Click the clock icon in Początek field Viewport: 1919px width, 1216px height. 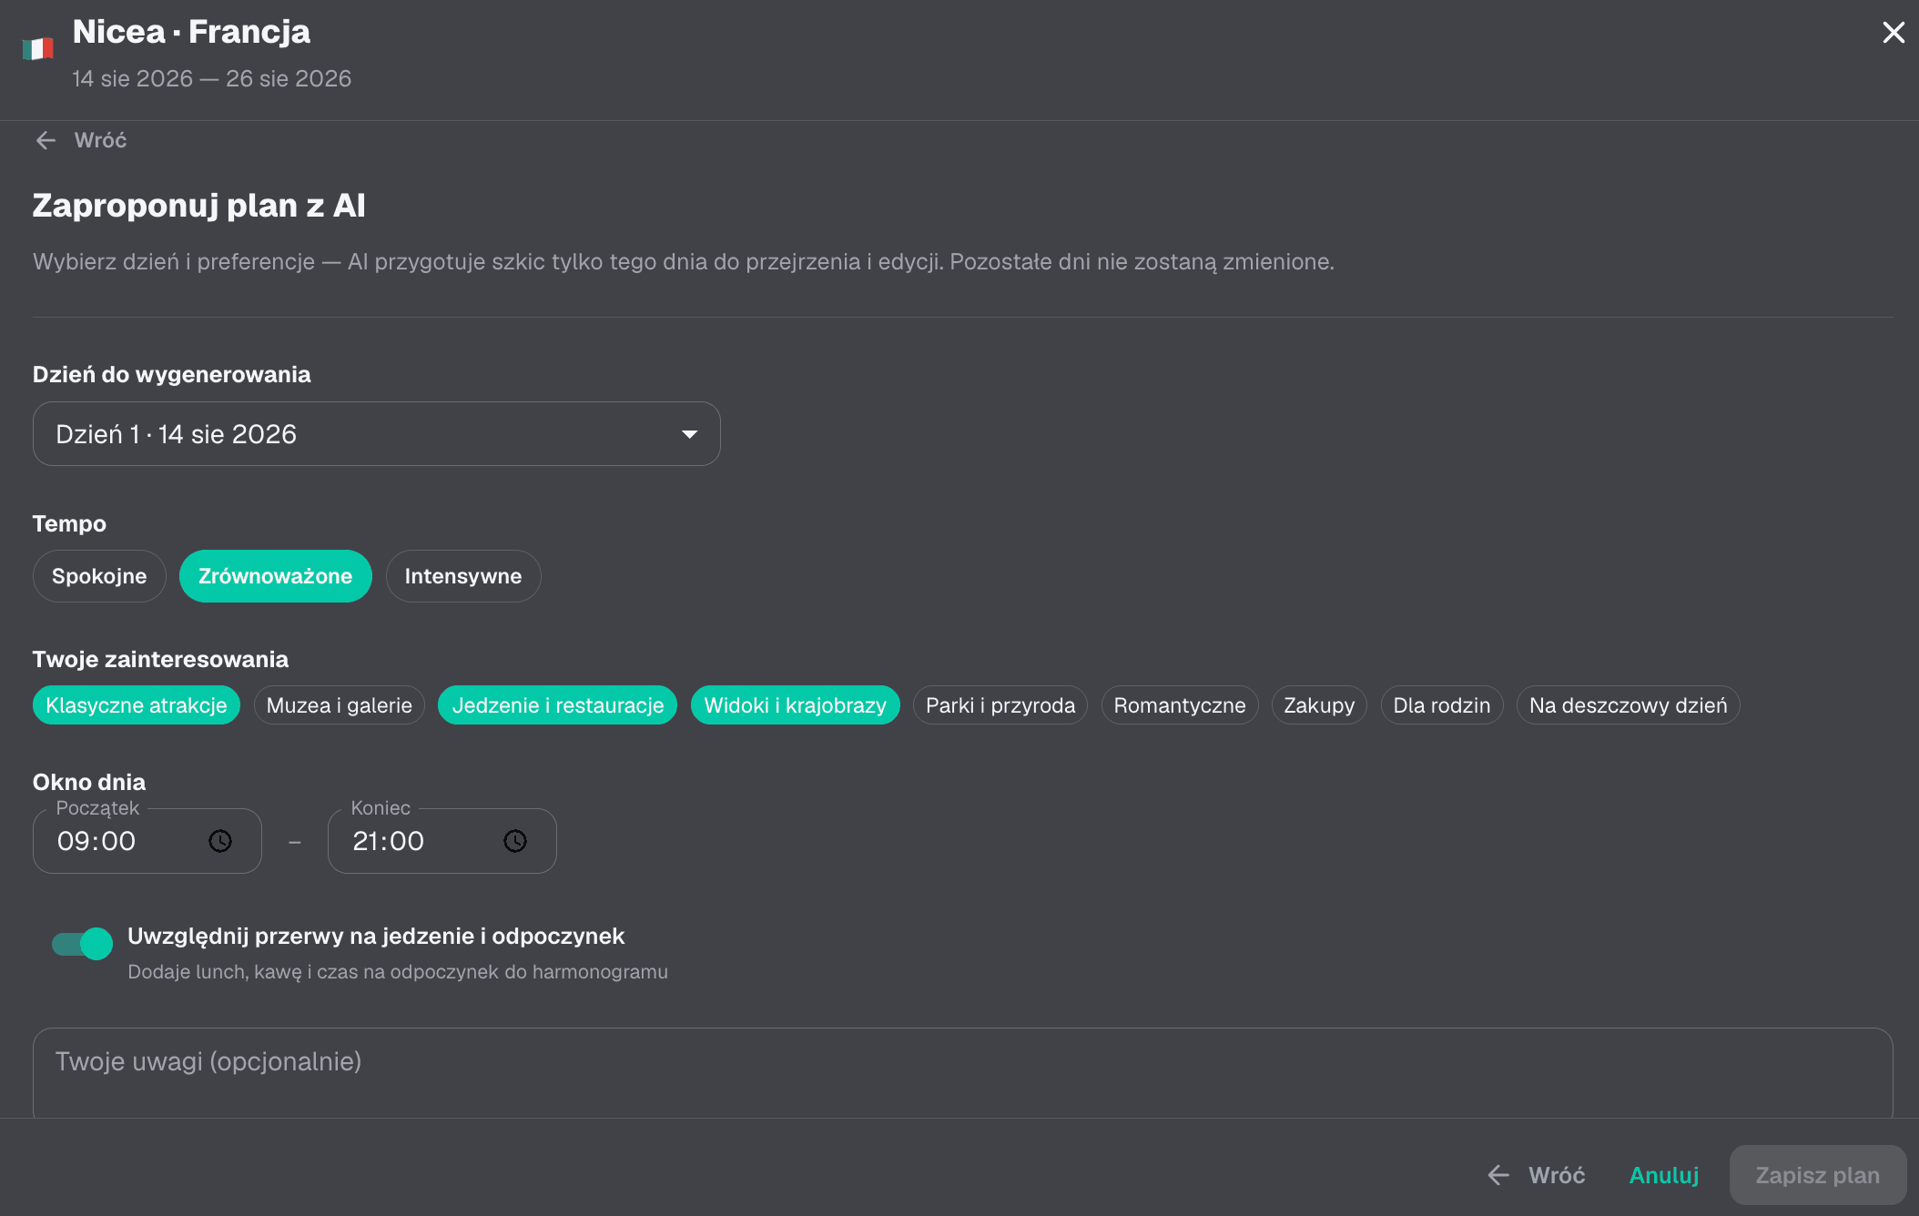coord(220,841)
